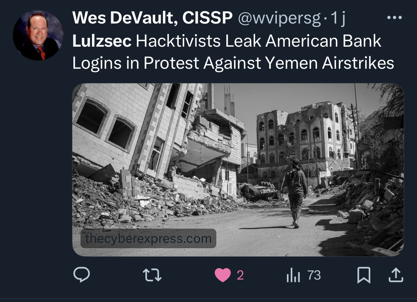Screen dimensions: 417x302
Task: Click the like count number 2
Action: [x=240, y=275]
